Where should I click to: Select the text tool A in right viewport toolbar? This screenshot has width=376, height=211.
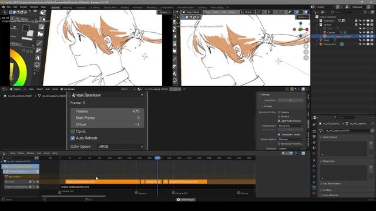pyautogui.click(x=174, y=74)
